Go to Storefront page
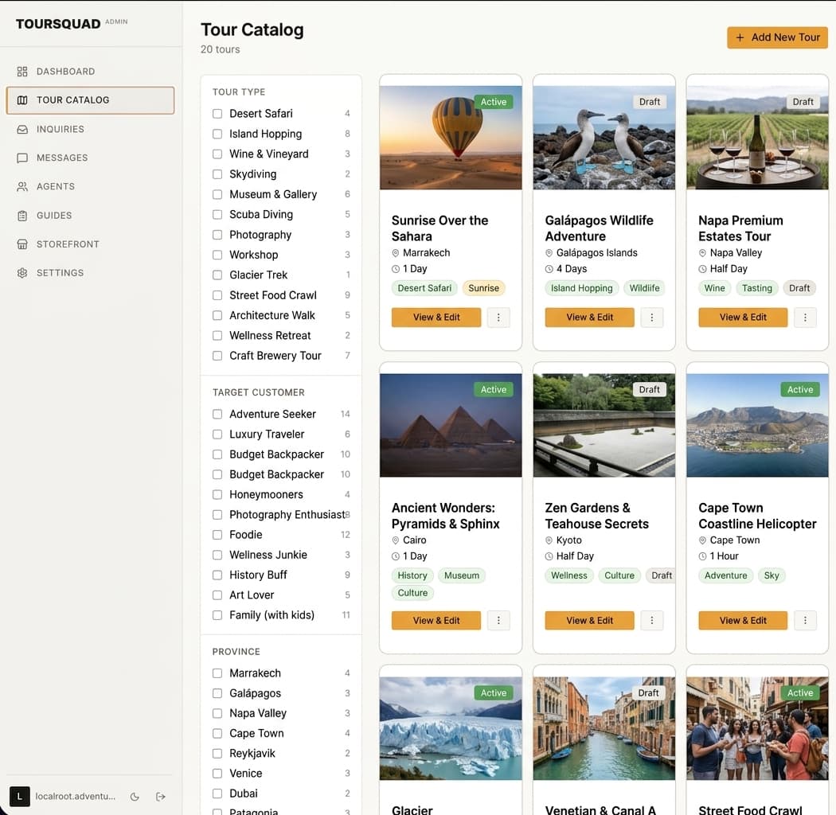The image size is (836, 815). click(x=90, y=244)
